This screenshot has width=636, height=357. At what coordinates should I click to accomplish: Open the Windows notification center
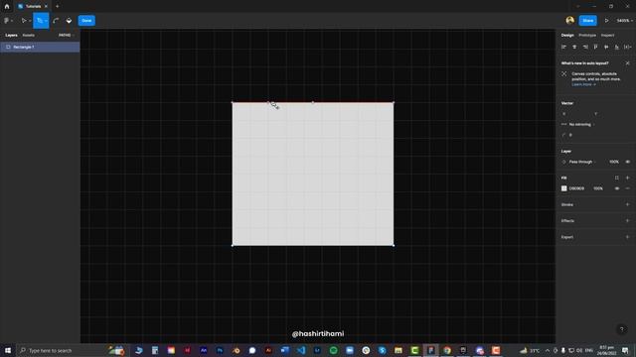click(x=625, y=350)
